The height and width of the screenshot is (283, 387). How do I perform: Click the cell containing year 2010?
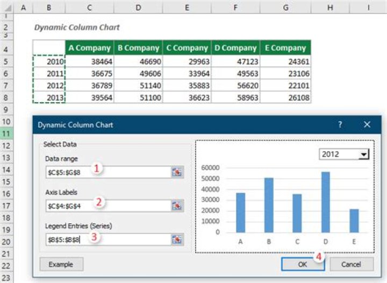(49, 61)
